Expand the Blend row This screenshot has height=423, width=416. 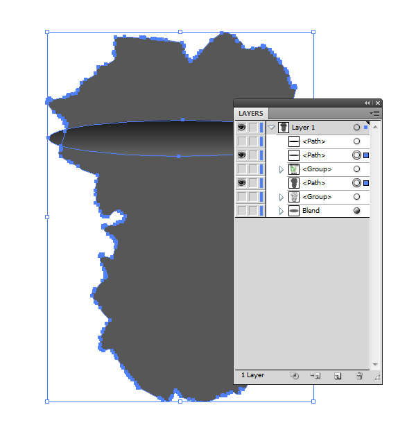coord(281,211)
